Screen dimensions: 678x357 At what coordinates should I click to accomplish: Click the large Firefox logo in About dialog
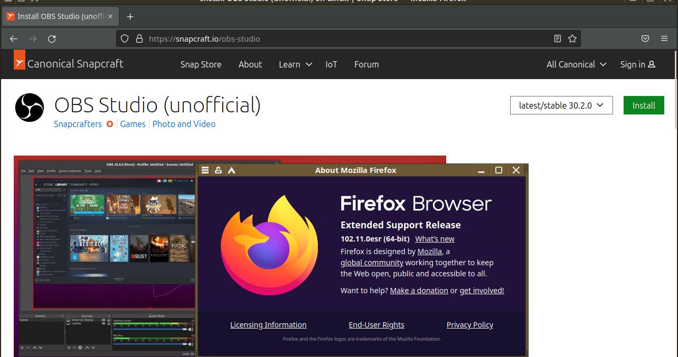[x=269, y=245]
